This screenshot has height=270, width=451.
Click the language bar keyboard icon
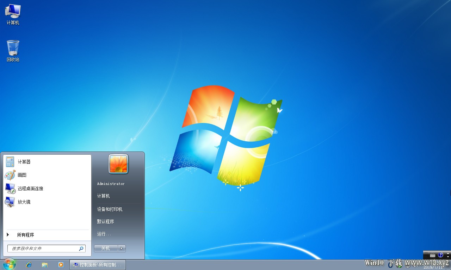click(433, 255)
